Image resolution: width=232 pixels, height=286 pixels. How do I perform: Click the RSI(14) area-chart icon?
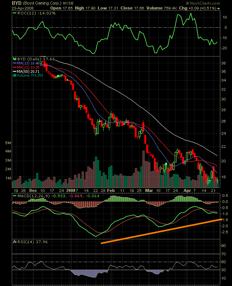point(14,242)
